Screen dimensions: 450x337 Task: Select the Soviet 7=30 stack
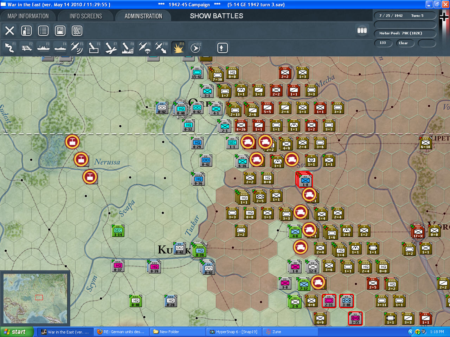click(217, 75)
